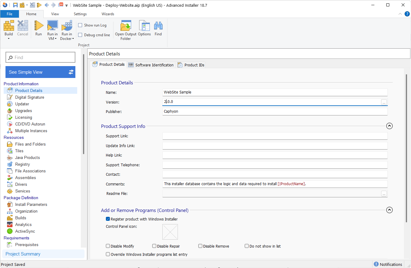
Task: Open the notification mail icon showing 44
Action: (x=61, y=5)
